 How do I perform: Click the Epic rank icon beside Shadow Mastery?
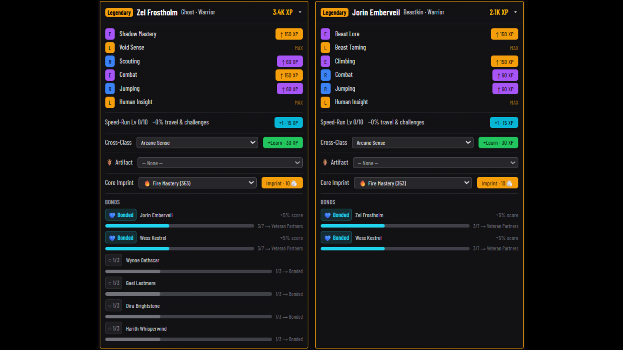[110, 34]
